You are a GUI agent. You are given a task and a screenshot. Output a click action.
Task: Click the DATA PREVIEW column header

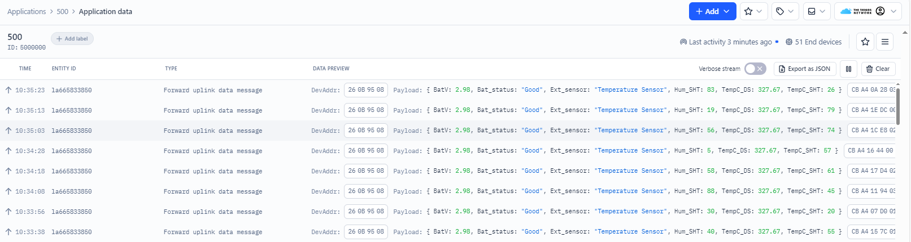tap(331, 69)
